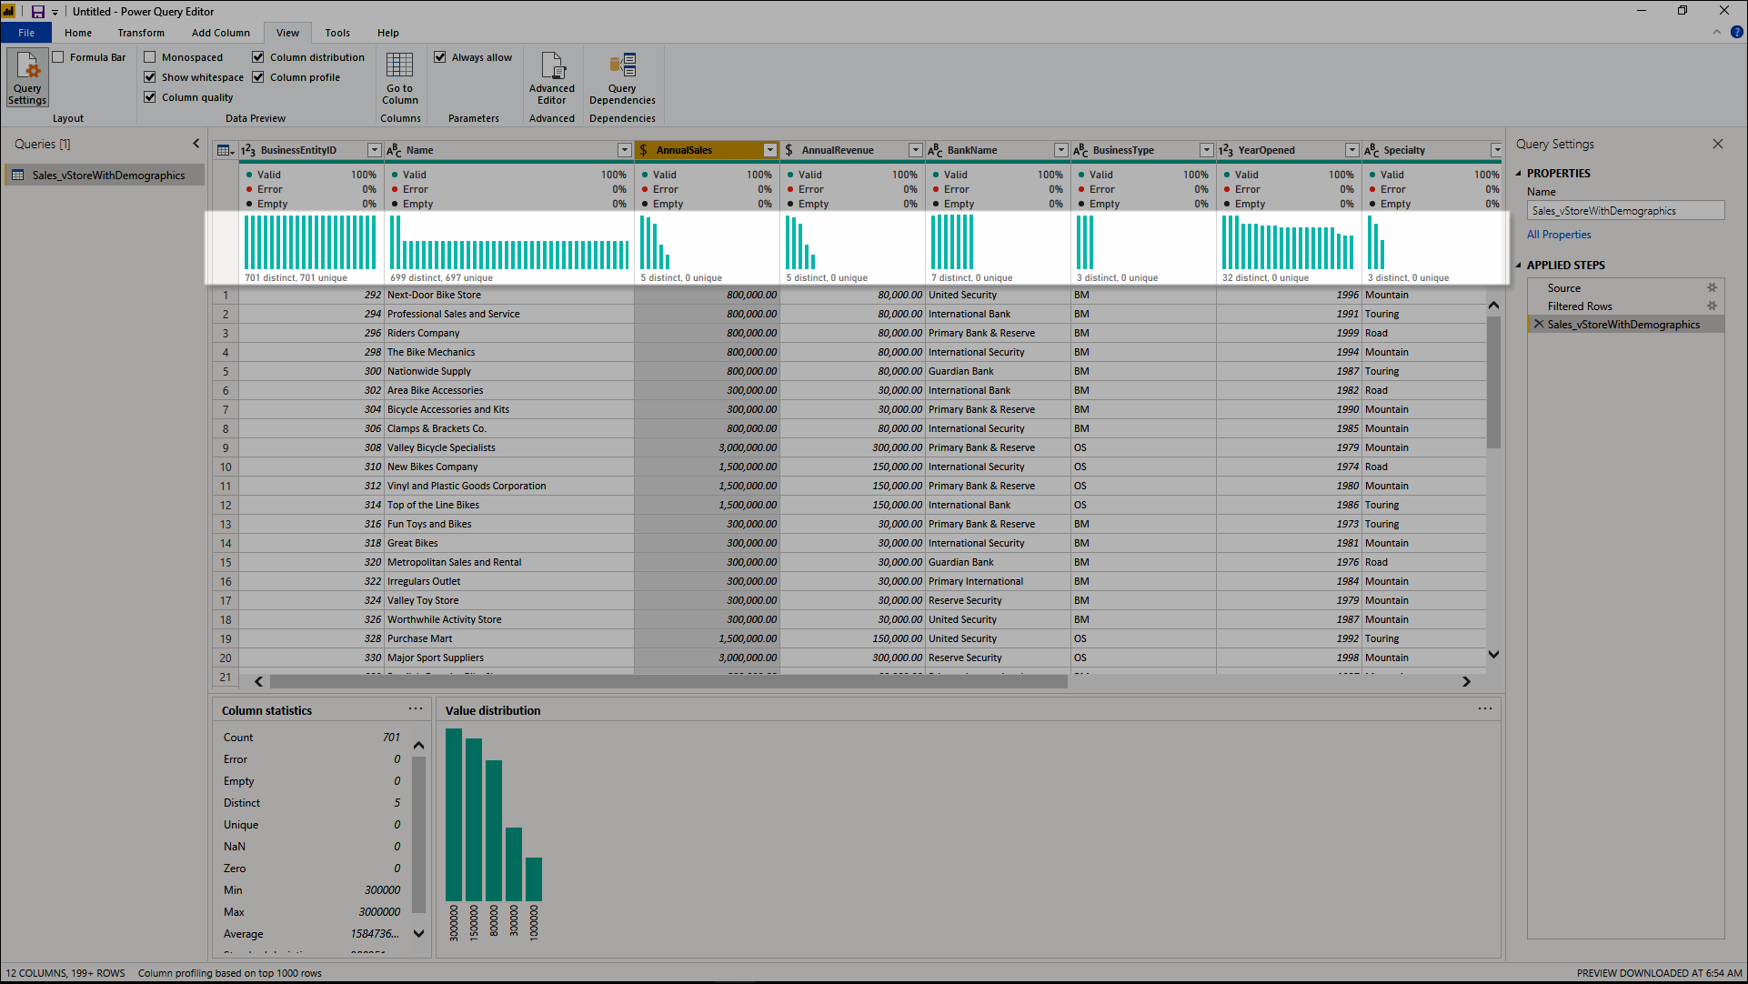The width and height of the screenshot is (1748, 984).
Task: Enable the Column profile checkbox
Action: click(x=258, y=75)
